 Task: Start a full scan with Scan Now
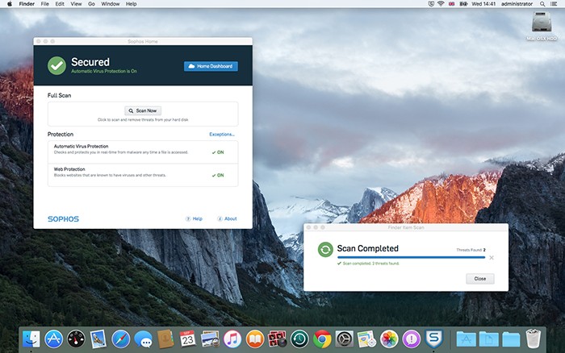pyautogui.click(x=143, y=111)
